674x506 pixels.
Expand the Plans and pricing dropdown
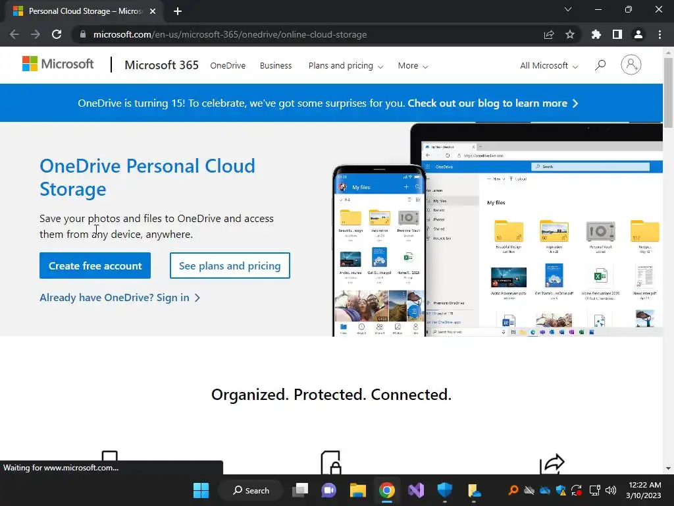click(x=346, y=66)
